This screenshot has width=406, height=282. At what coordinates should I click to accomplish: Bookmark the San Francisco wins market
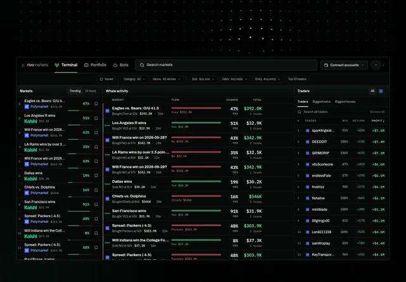point(96,205)
